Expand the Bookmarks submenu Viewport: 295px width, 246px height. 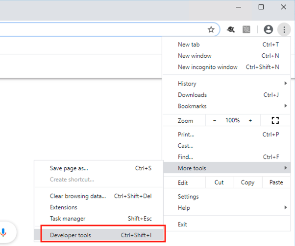(226, 106)
